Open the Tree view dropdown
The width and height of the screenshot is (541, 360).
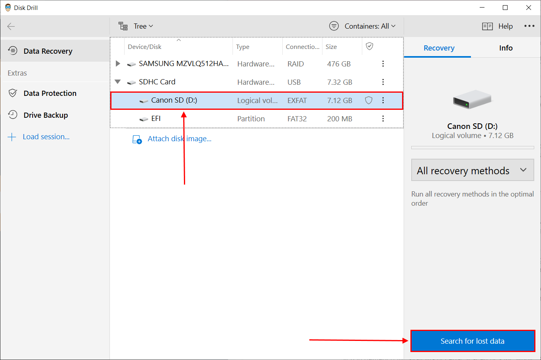pos(143,26)
